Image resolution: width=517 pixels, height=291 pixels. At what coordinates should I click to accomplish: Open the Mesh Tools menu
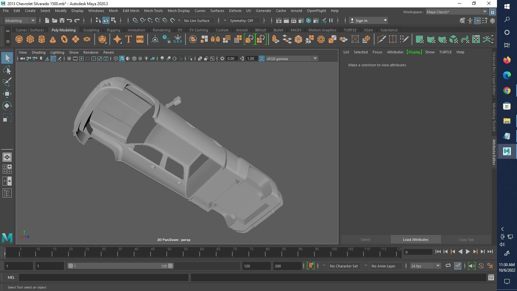153,11
